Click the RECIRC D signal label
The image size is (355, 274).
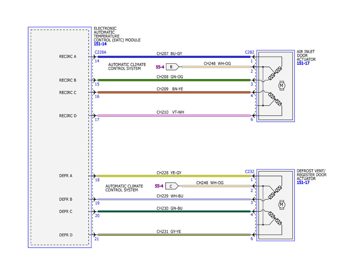click(x=68, y=116)
